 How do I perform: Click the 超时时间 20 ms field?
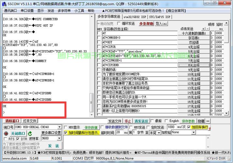(x=119, y=132)
